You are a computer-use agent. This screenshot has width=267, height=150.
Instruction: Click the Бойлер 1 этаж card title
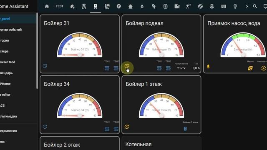coord(144,84)
